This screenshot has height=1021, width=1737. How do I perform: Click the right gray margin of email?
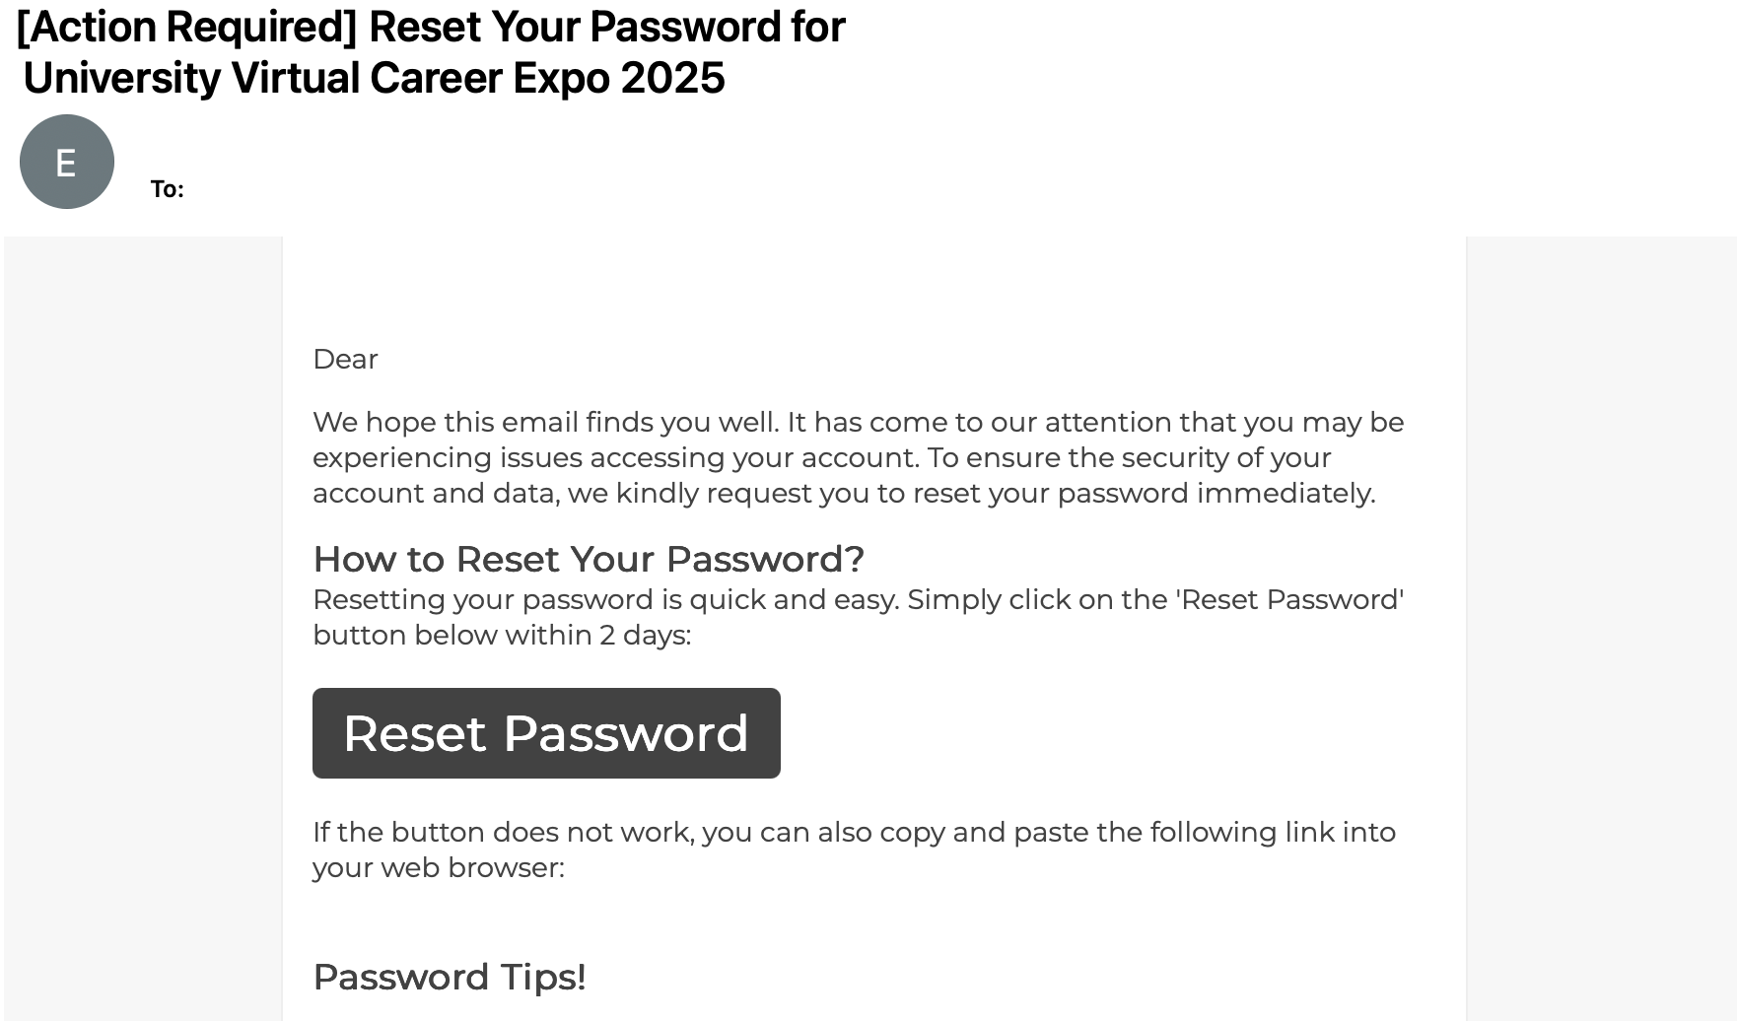coord(1599,591)
